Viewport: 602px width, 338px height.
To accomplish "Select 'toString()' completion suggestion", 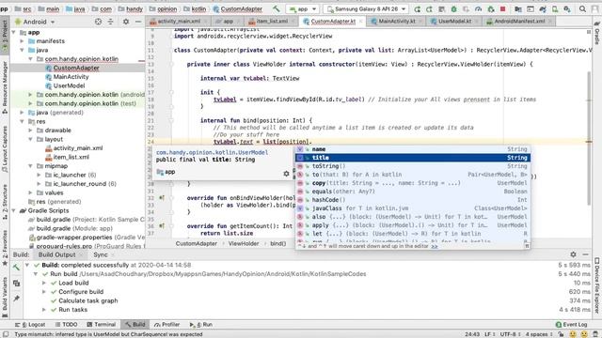I will point(413,166).
